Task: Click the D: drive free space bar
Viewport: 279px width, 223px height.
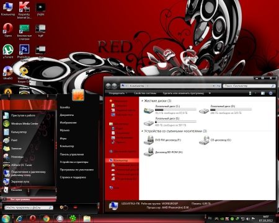Action: tap(231, 110)
